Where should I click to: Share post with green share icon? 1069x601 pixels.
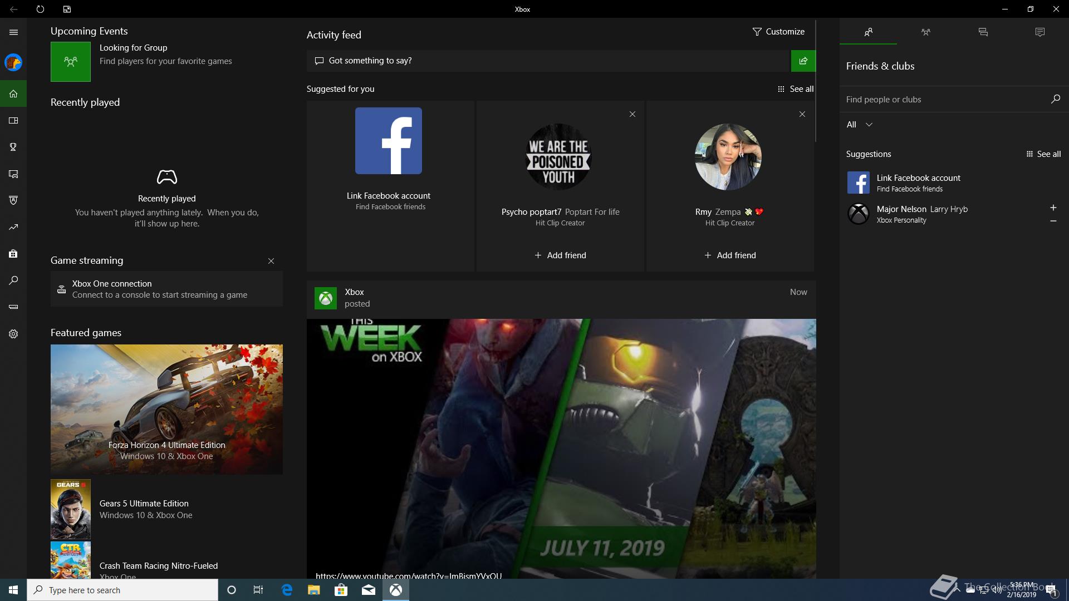coord(803,61)
